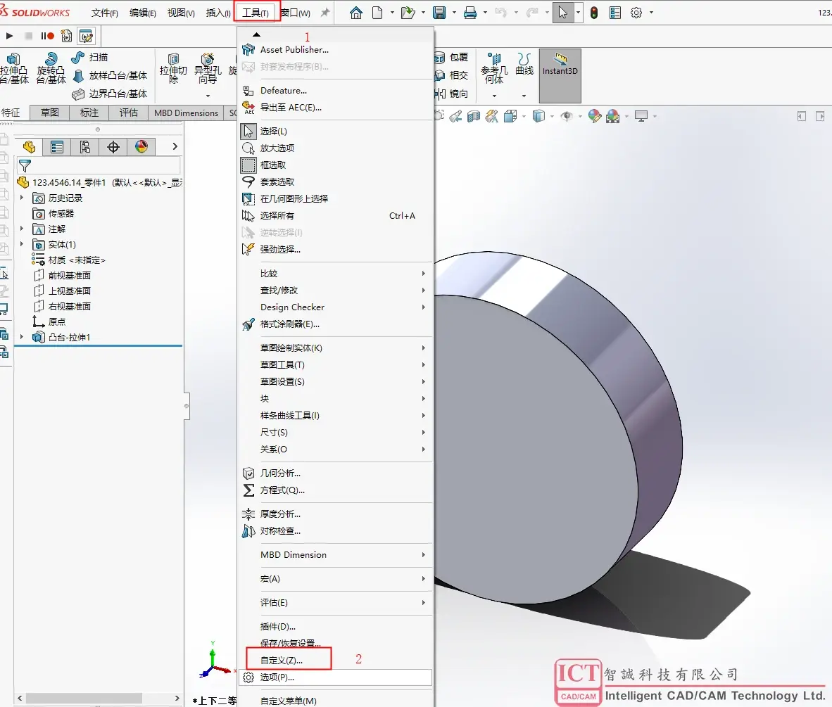
Task: Click the Sweep (扫描) feature tool
Action: 90,57
